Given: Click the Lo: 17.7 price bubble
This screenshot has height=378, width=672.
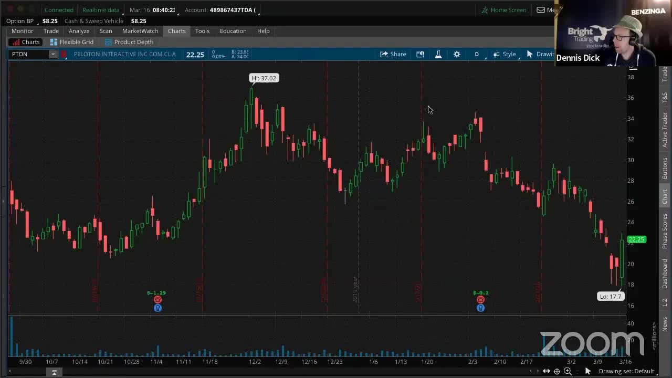Looking at the screenshot, I should tap(611, 297).
